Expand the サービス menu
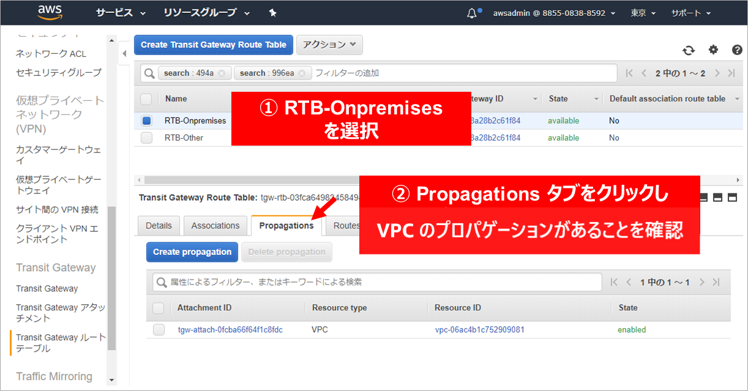This screenshot has width=748, height=391. pyautogui.click(x=121, y=13)
